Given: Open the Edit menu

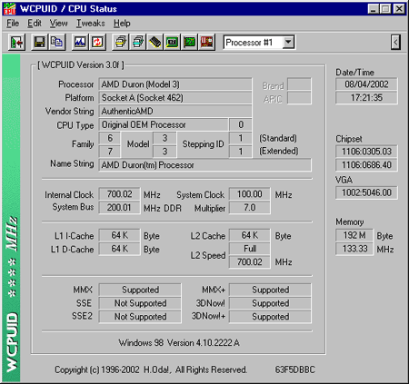Looking at the screenshot, I should click(x=35, y=24).
